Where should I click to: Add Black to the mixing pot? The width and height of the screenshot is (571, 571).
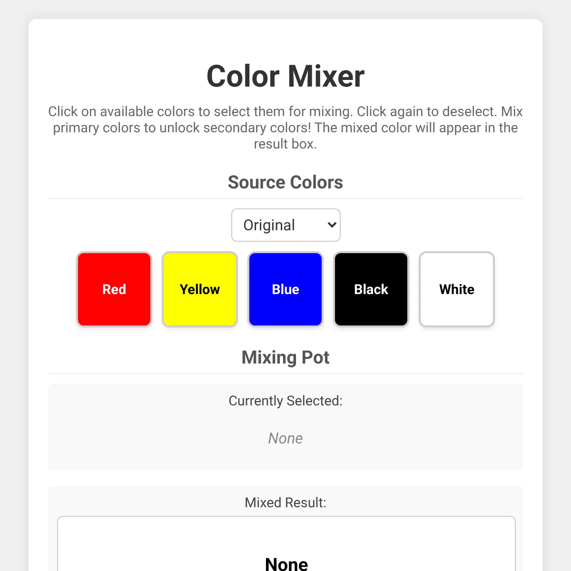pos(371,289)
